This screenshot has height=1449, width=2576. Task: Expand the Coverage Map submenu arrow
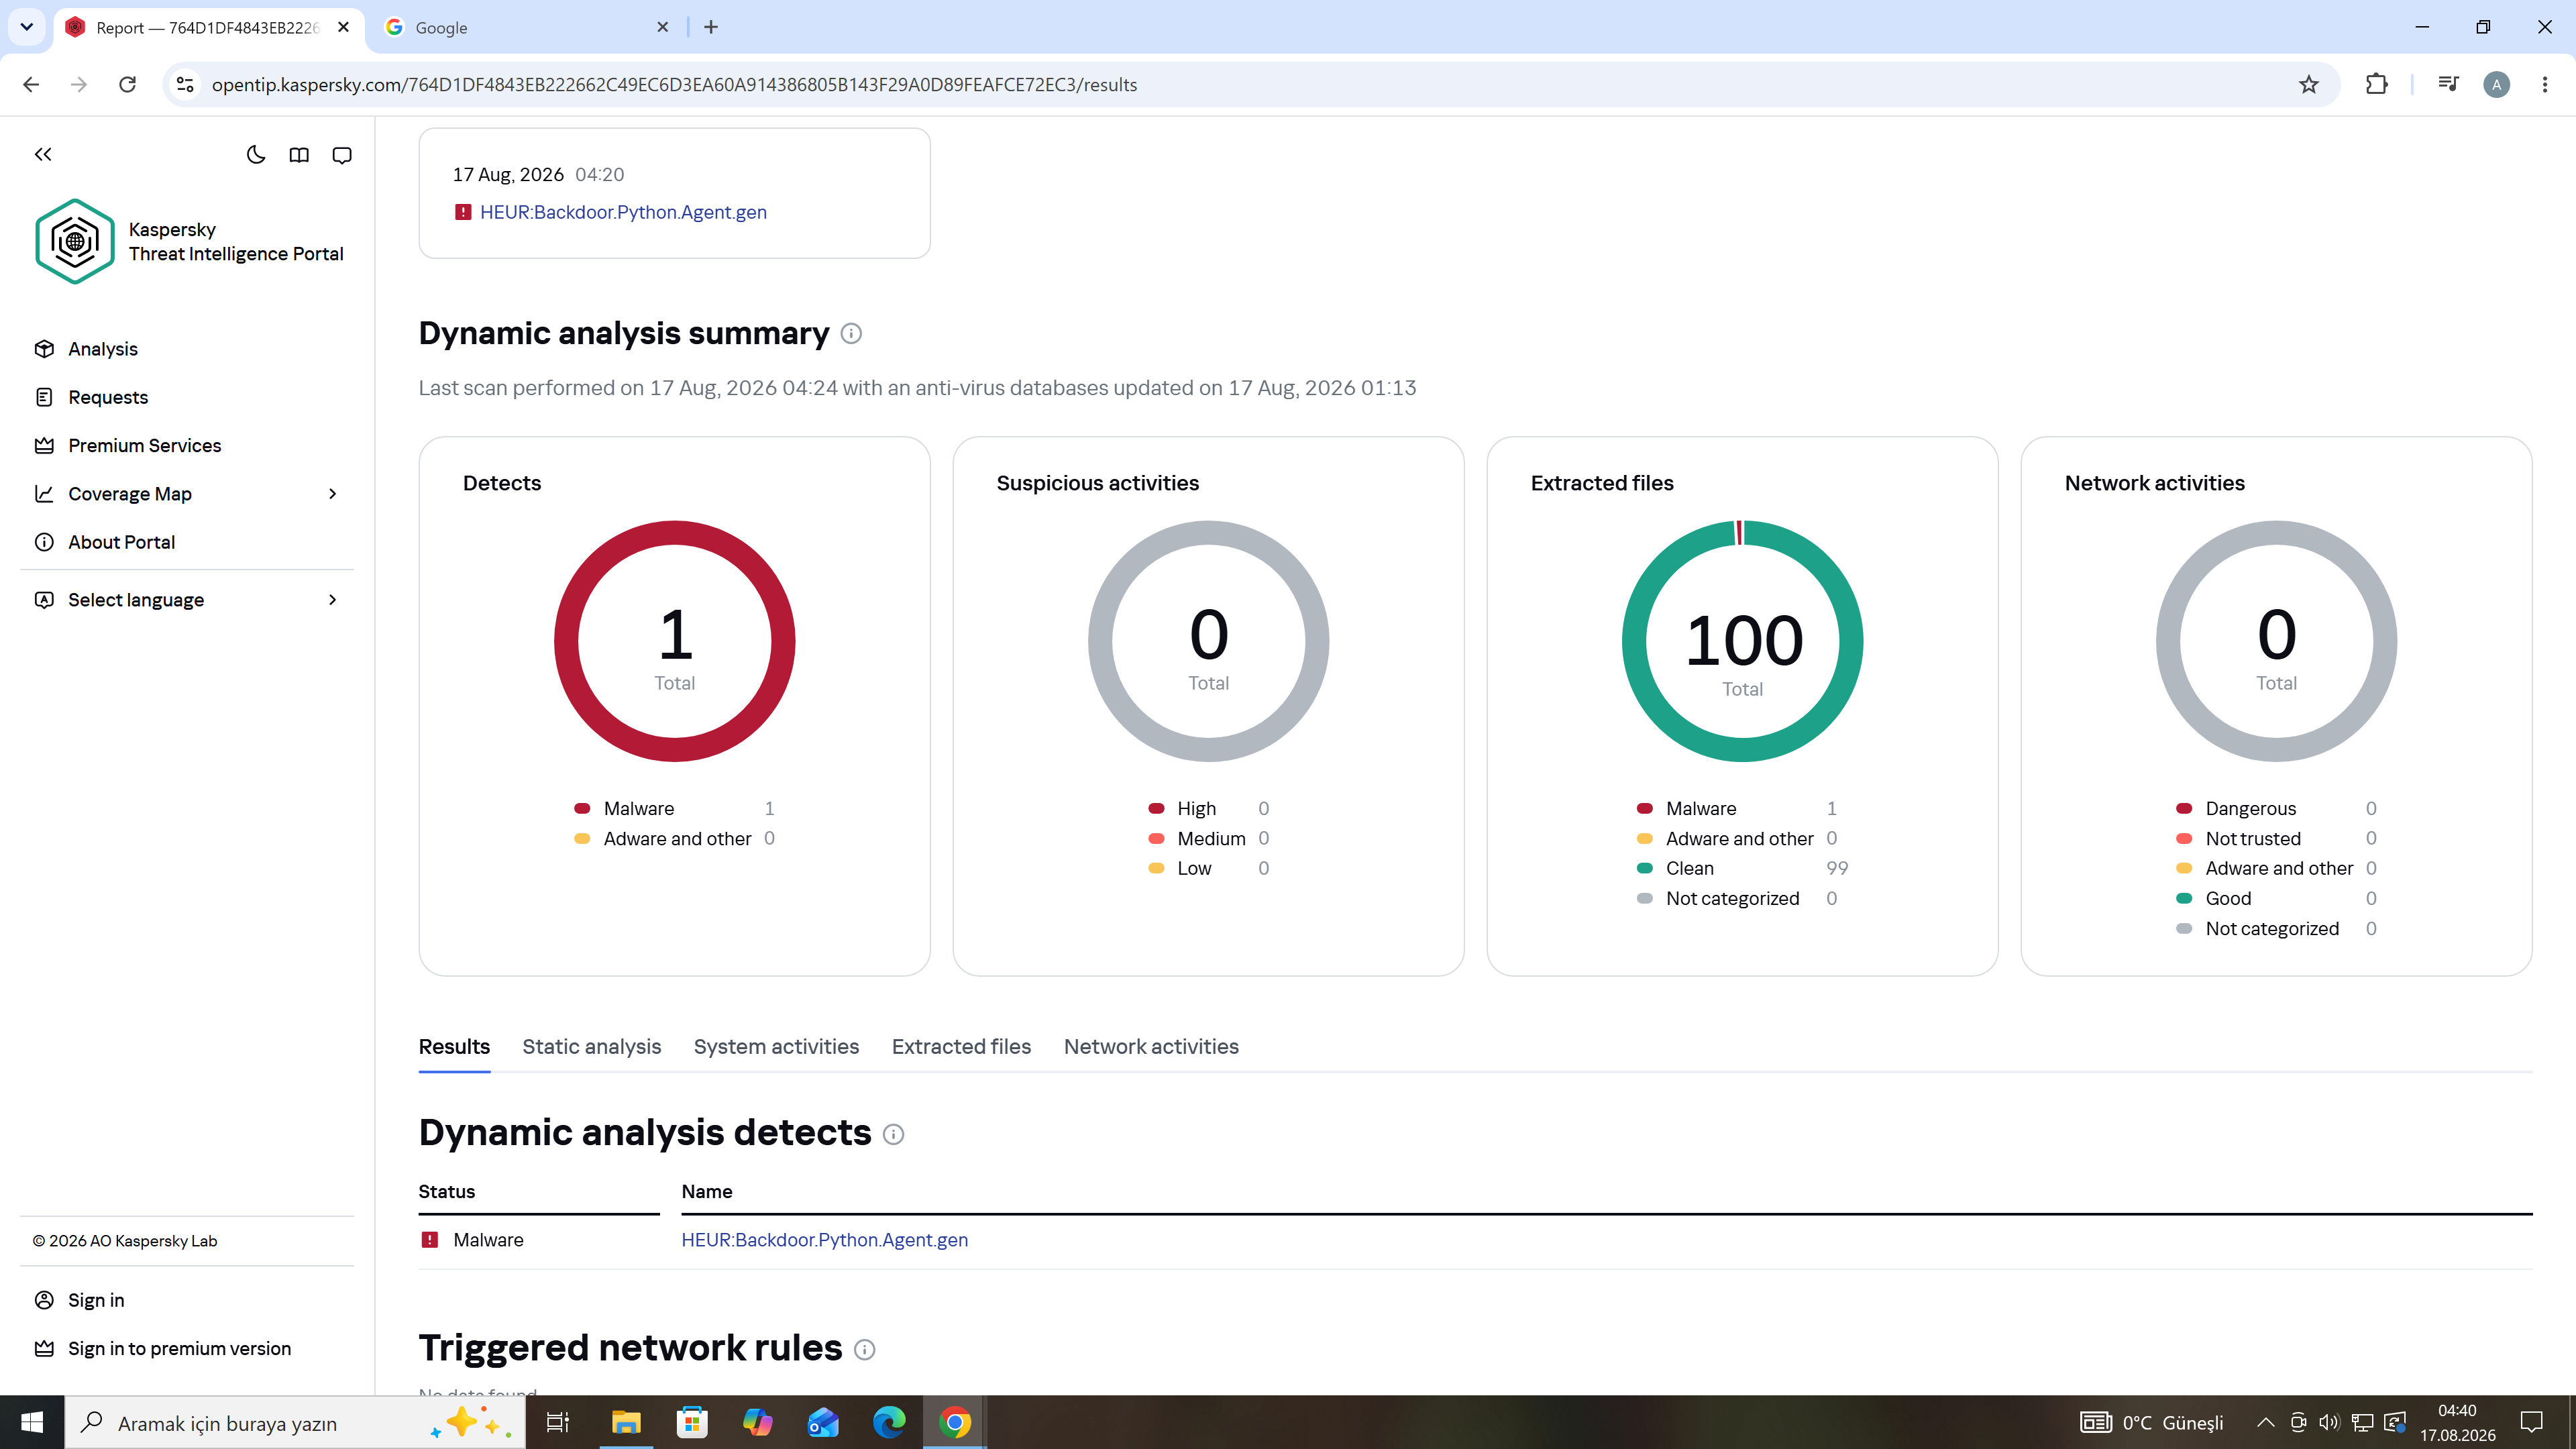pyautogui.click(x=333, y=494)
